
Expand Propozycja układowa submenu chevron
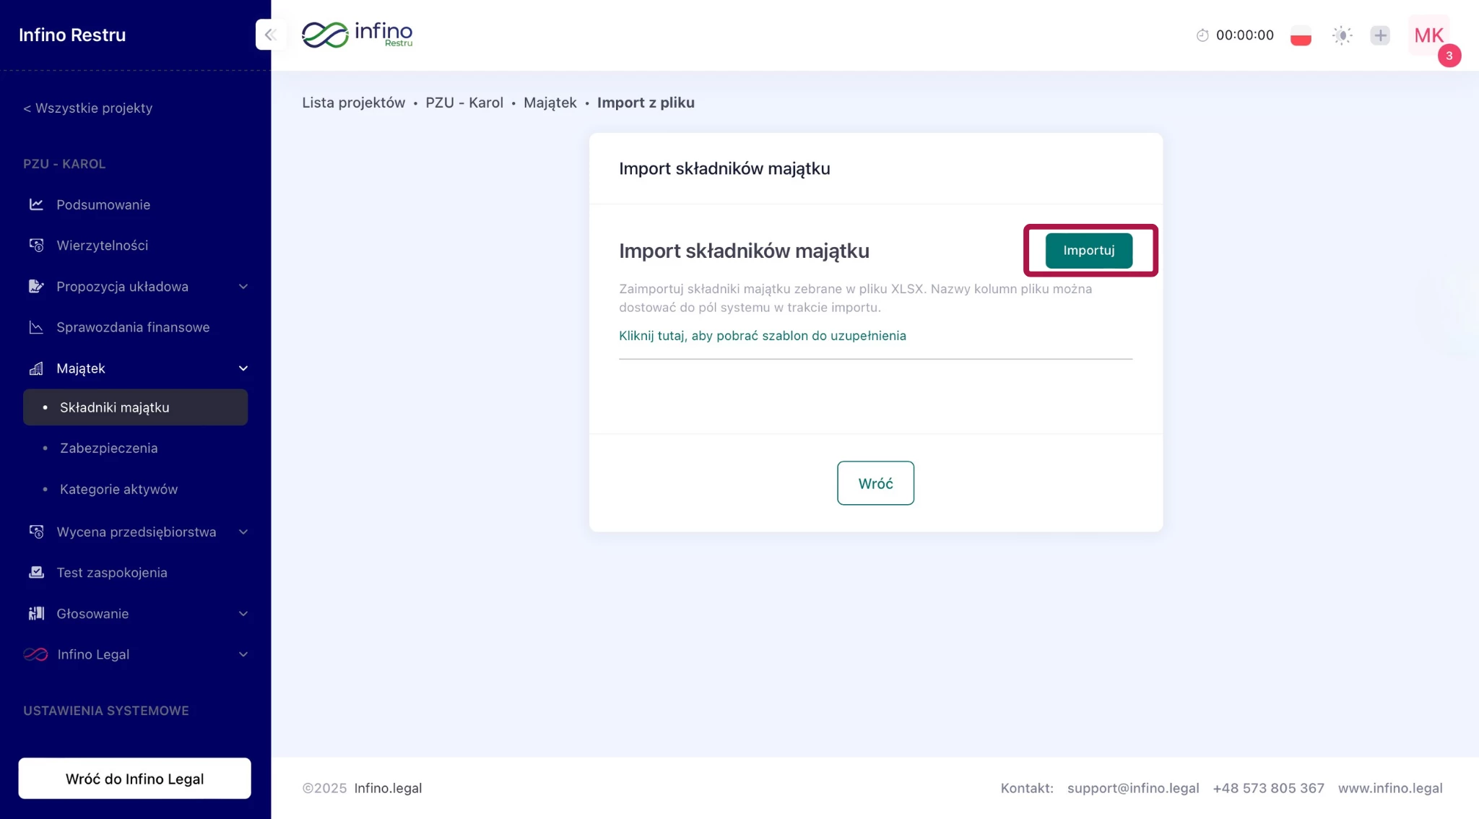pos(243,287)
